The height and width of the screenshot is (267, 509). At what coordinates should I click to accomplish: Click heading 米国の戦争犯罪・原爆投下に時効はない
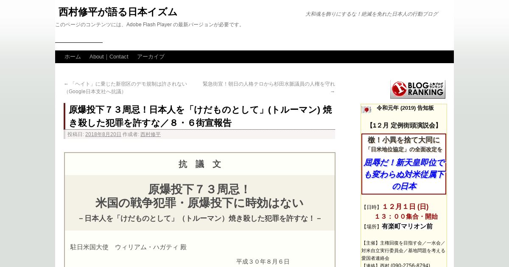199,203
